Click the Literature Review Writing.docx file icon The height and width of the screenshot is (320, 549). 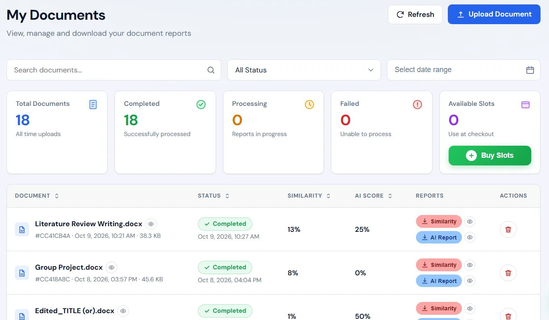[x=22, y=229]
